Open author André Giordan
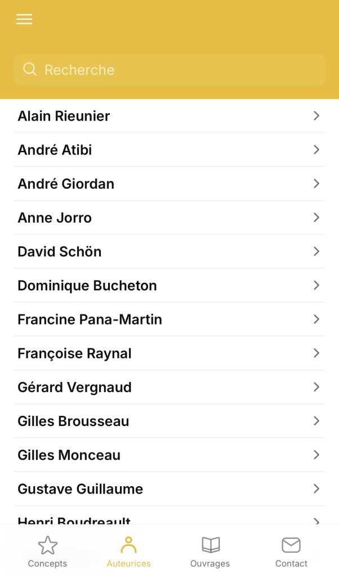Screen dimensions: 339x577 pyautogui.click(x=66, y=184)
